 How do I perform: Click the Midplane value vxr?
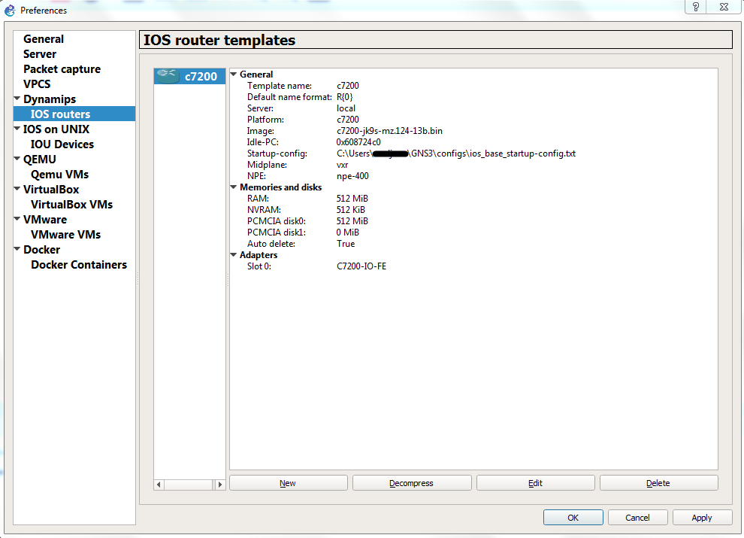343,165
